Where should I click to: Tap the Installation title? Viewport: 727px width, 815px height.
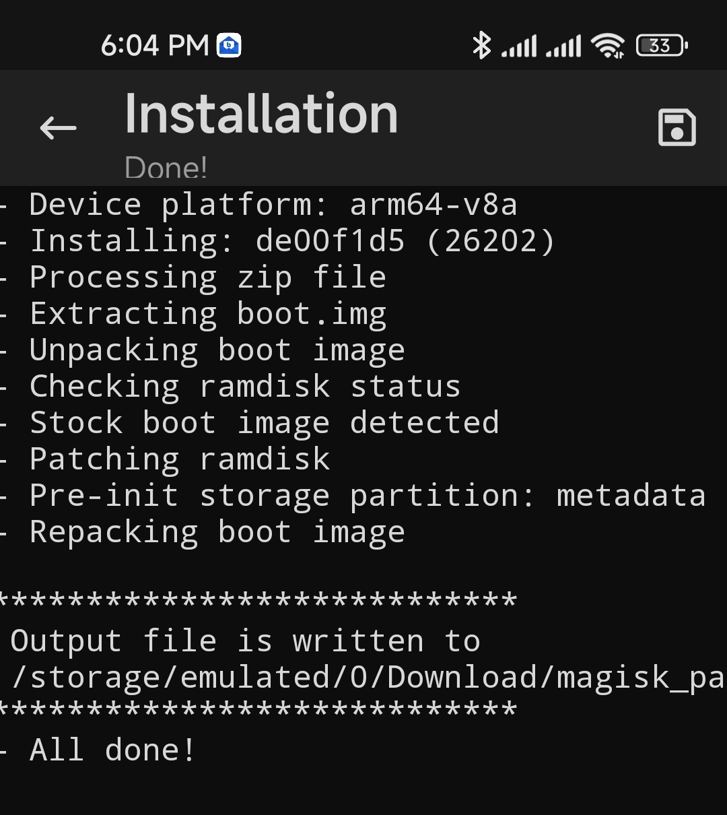click(261, 114)
